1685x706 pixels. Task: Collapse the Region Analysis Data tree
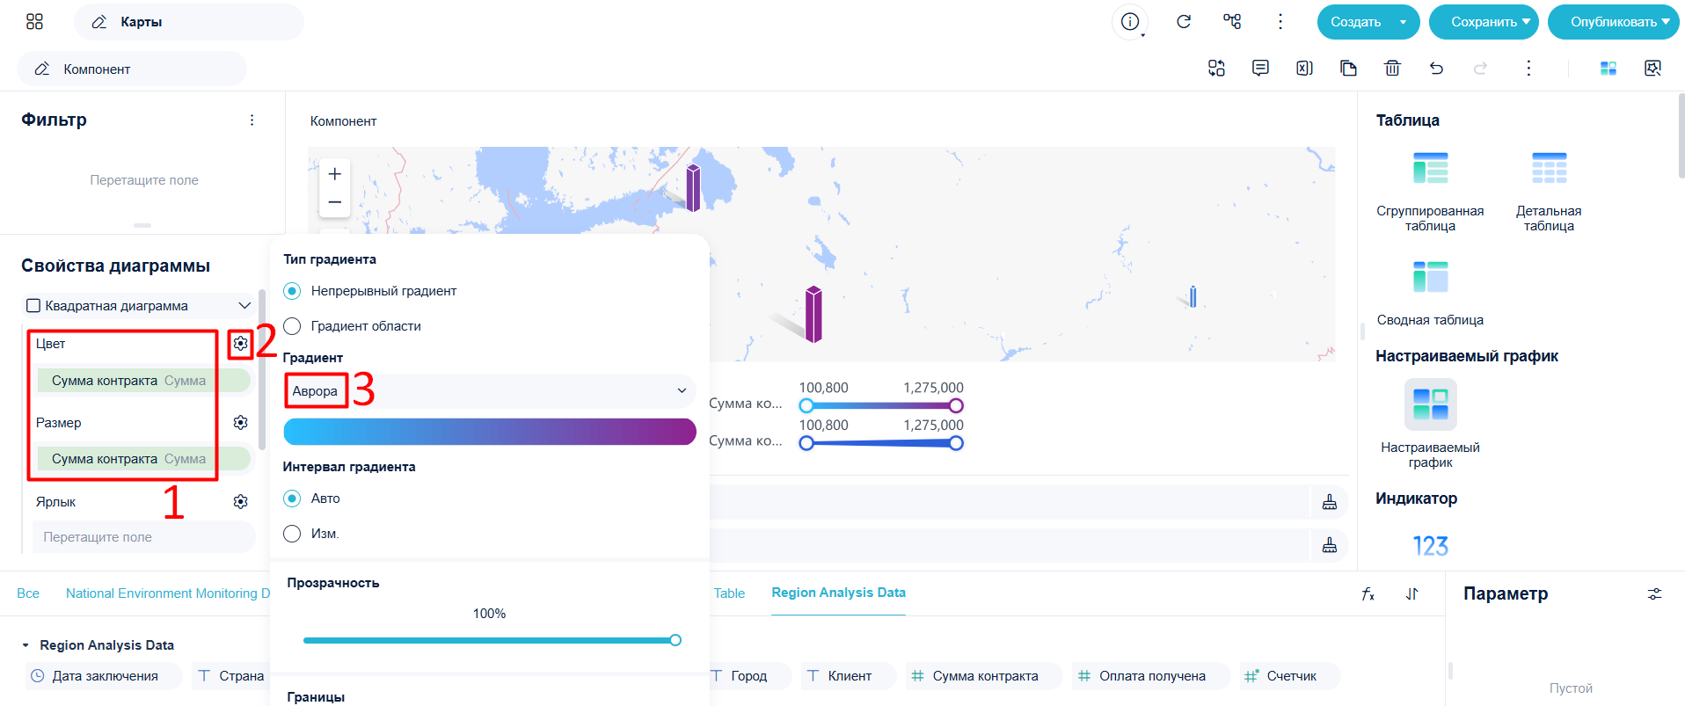point(26,645)
